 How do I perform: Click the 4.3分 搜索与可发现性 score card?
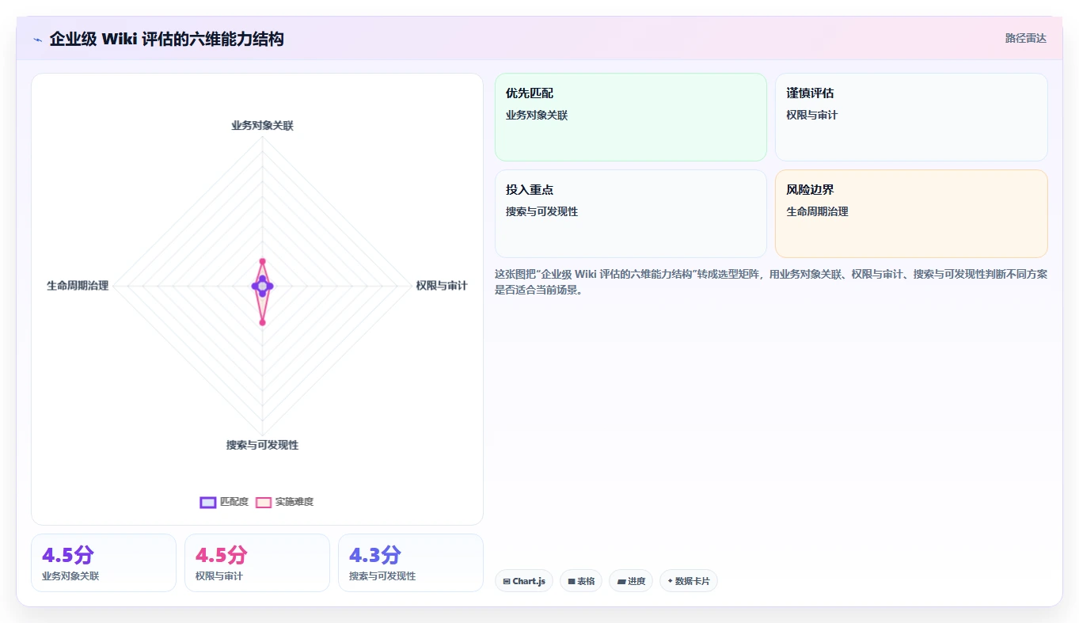[411, 563]
